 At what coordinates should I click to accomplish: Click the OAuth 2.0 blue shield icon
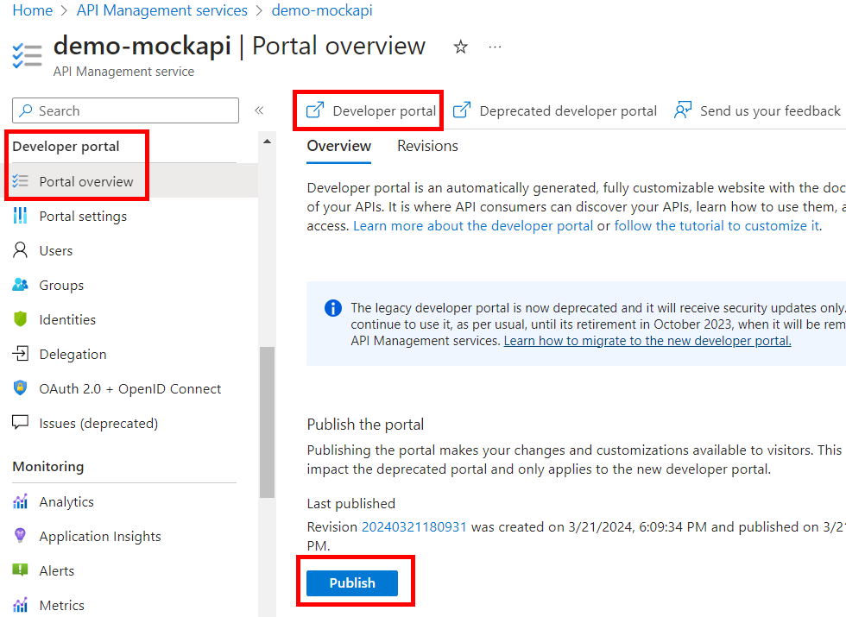pyautogui.click(x=21, y=388)
